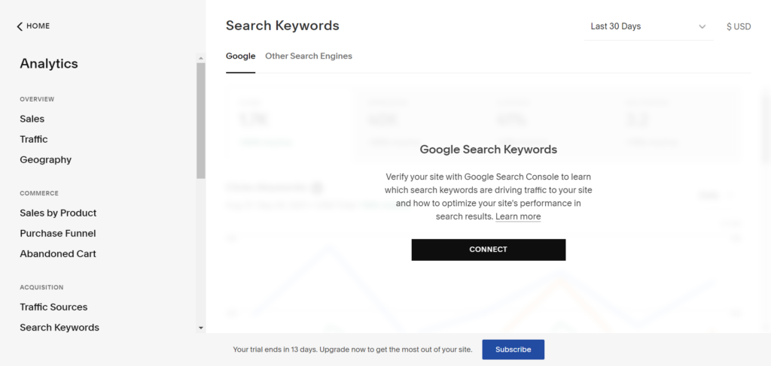Viewport: 771px width, 366px height.
Task: Open the Traffic analytics page
Action: 34,139
